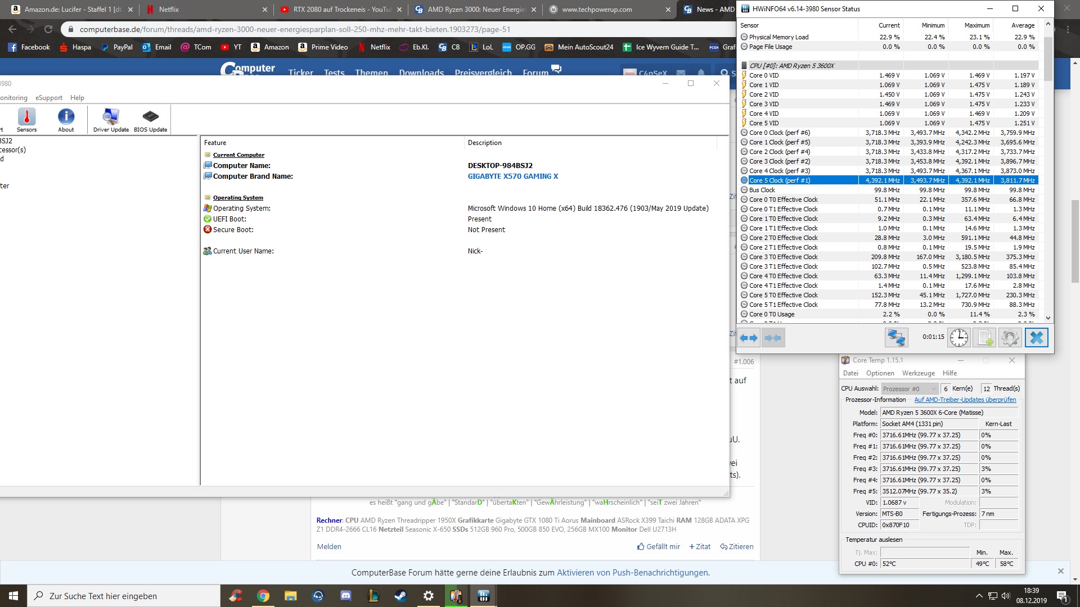Click the Chrome address bar
The image size is (1080, 607).
(x=394, y=29)
